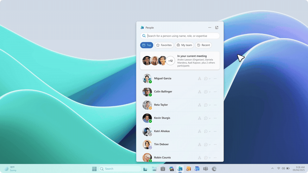The height and width of the screenshot is (173, 308).
Task: Click the person search input field
Action: click(x=180, y=36)
